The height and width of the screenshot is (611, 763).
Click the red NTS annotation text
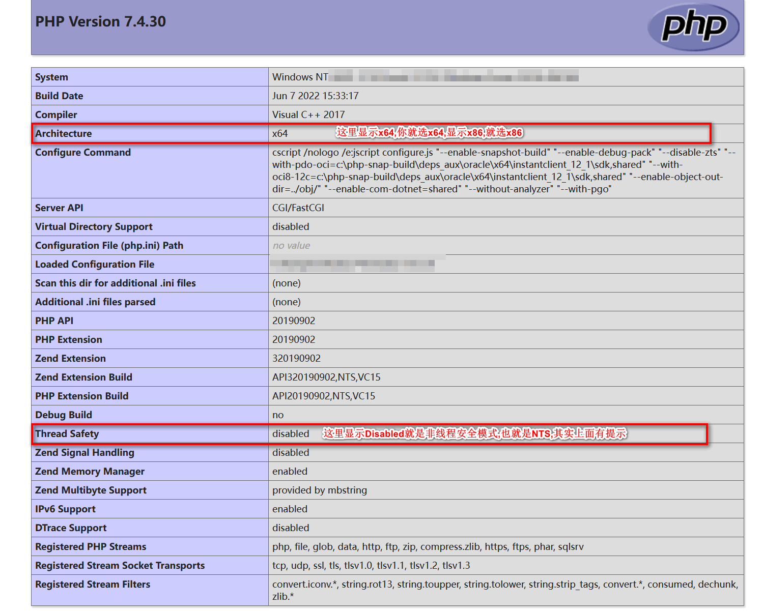tap(474, 433)
